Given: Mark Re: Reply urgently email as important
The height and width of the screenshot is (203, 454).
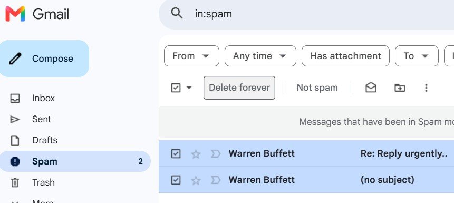Looking at the screenshot, I should pyautogui.click(x=216, y=154).
